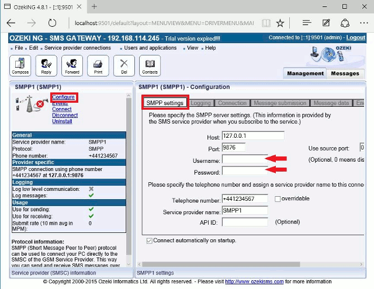This screenshot has width=374, height=289.
Task: Open a new browser tab
Action: tap(94, 6)
